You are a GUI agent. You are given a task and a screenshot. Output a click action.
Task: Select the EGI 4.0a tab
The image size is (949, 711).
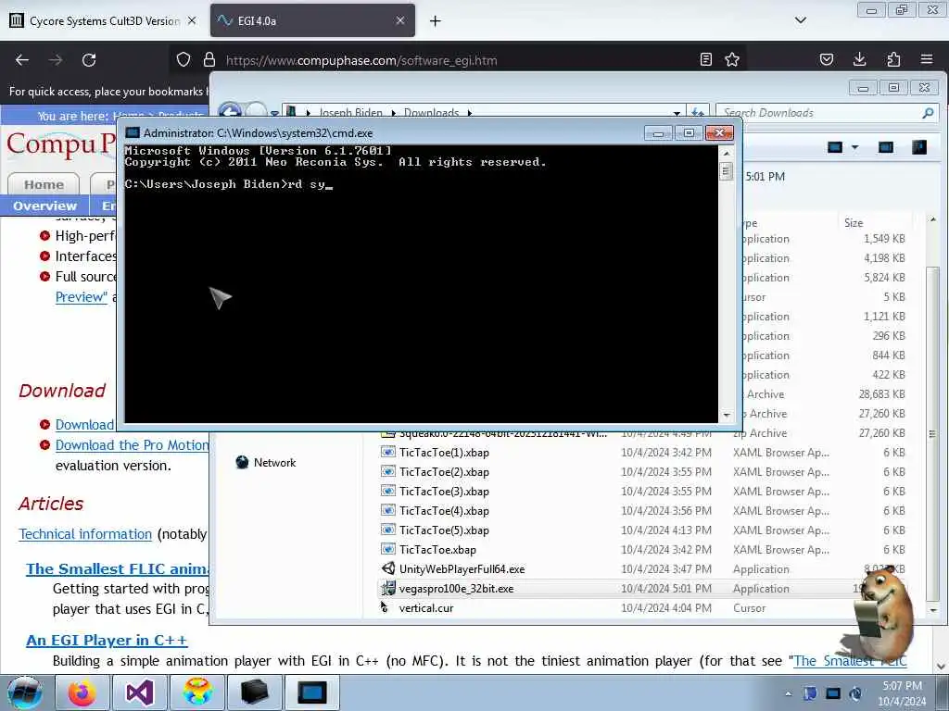[311, 20]
